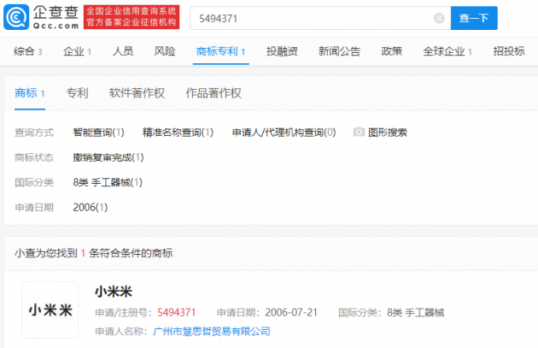The height and width of the screenshot is (348, 538).
Task: Choose 申请人/代理机构查询(0) filter
Action: click(284, 133)
